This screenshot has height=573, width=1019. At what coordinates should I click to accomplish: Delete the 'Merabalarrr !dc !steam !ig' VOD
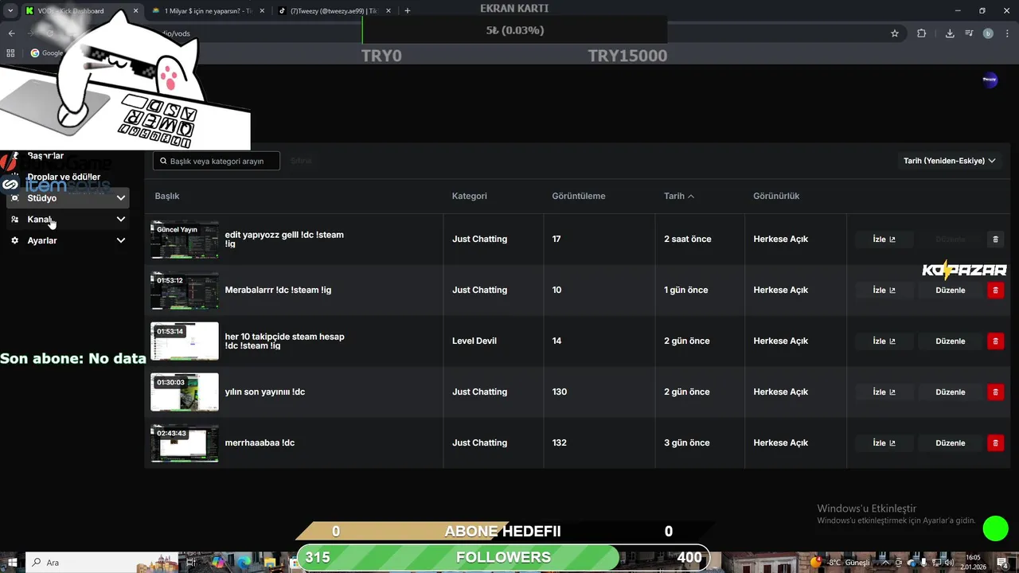tap(995, 290)
